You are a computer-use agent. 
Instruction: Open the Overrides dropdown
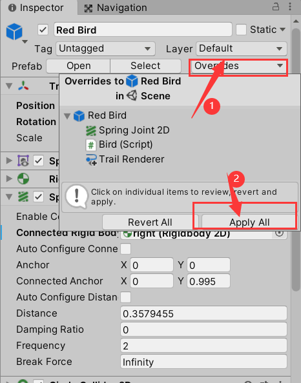(x=238, y=66)
